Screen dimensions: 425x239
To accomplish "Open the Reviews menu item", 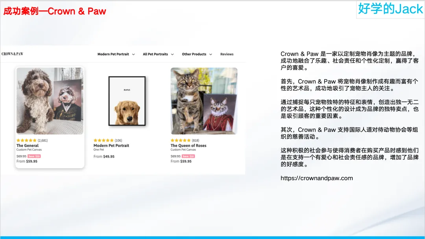I will point(227,54).
